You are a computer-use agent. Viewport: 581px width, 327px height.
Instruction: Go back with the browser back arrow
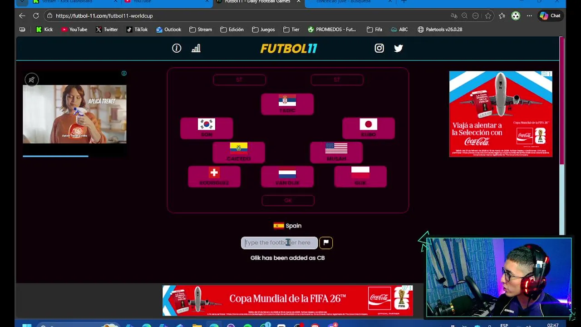tap(22, 15)
